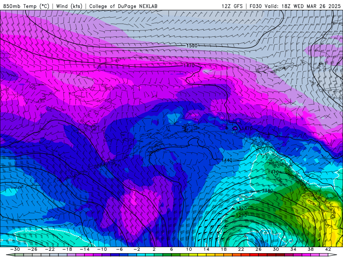Click the 1500 height contour label
This screenshot has width=343, height=257.
click(x=192, y=46)
